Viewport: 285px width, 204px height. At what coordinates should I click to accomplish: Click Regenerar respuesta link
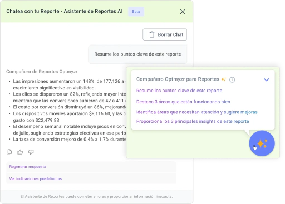tap(28, 167)
